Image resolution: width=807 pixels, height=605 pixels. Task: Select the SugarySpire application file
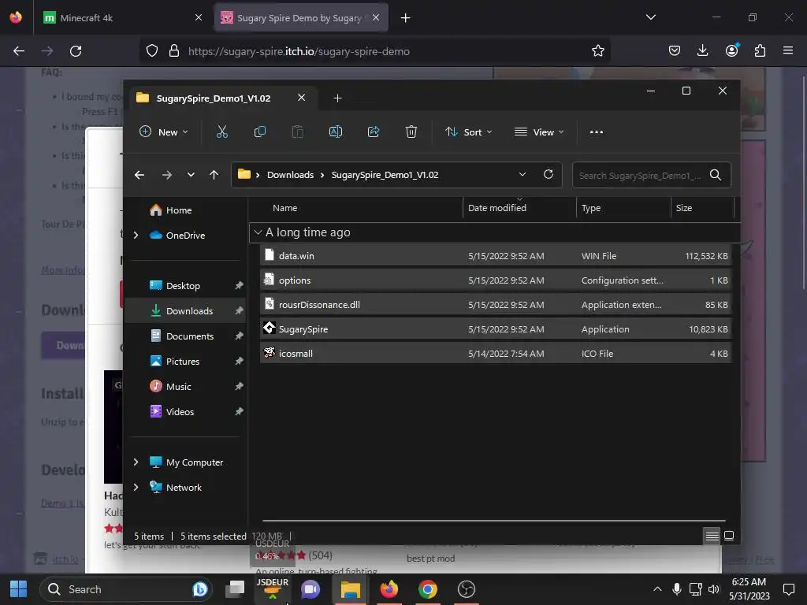pos(496,329)
